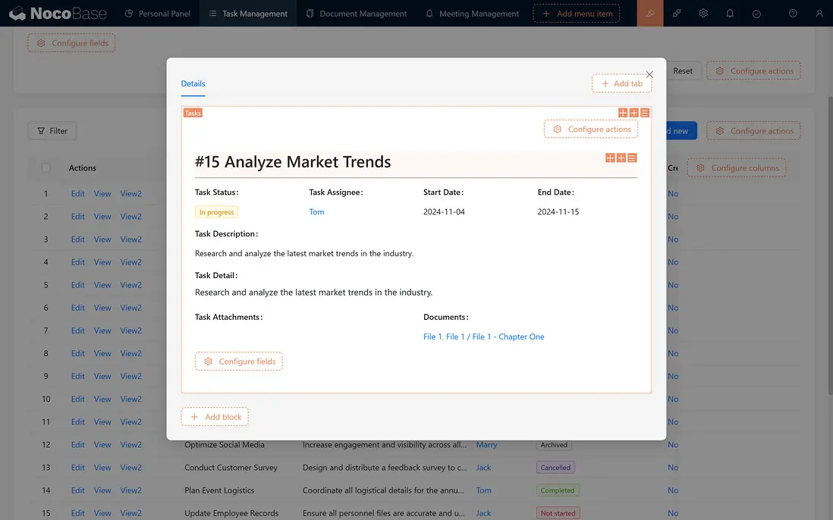833x520 pixels.
Task: Click Edit in row 1
Action: 77,194
